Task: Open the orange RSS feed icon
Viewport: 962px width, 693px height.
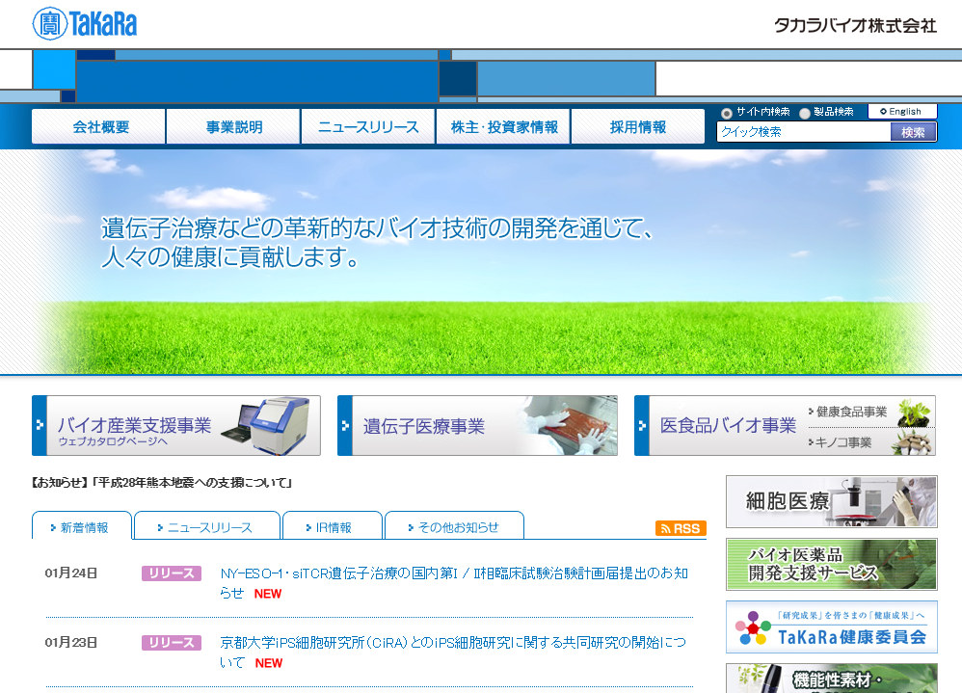Action: click(x=681, y=528)
